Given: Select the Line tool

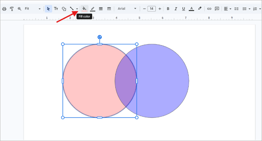Looking at the screenshot, I should coord(72,9).
